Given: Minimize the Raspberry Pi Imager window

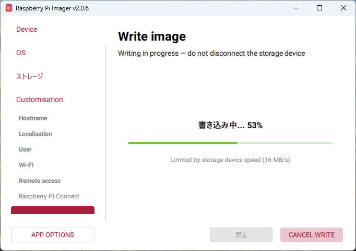Looking at the screenshot, I should click(296, 8).
